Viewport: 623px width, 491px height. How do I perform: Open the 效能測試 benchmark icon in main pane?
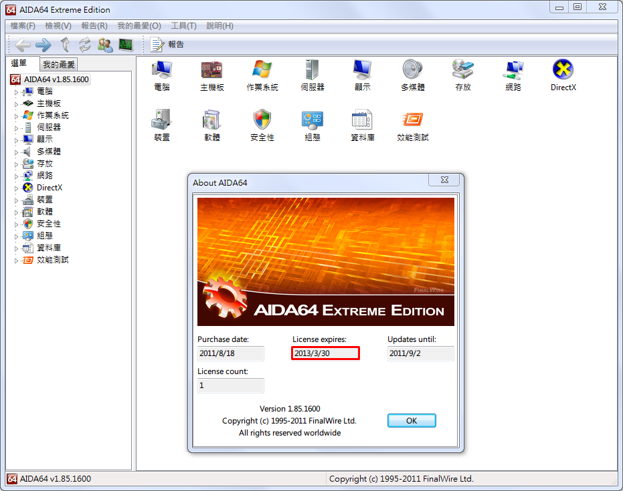[413, 126]
